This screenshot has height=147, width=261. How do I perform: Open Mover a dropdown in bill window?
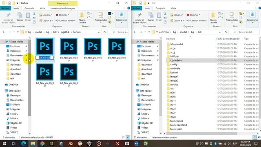[x=177, y=15]
